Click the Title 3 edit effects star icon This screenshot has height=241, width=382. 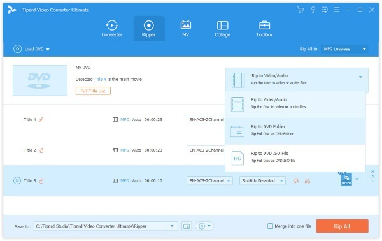pos(296,181)
